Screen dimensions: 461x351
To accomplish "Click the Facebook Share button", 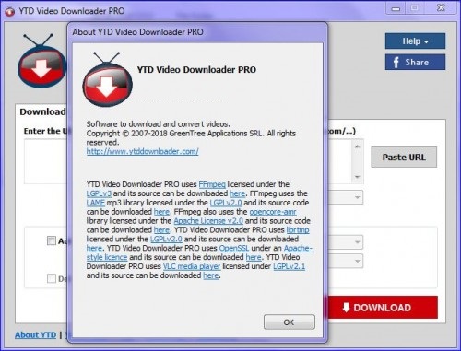I will (x=415, y=63).
